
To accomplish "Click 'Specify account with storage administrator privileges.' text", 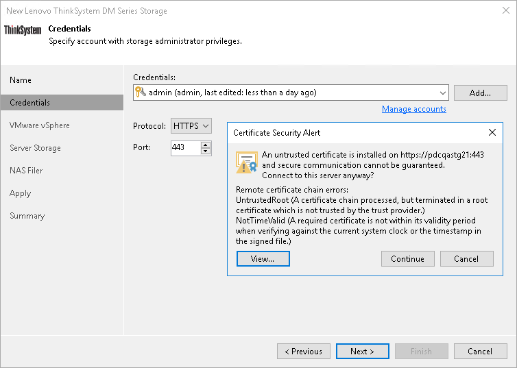I will click(145, 41).
